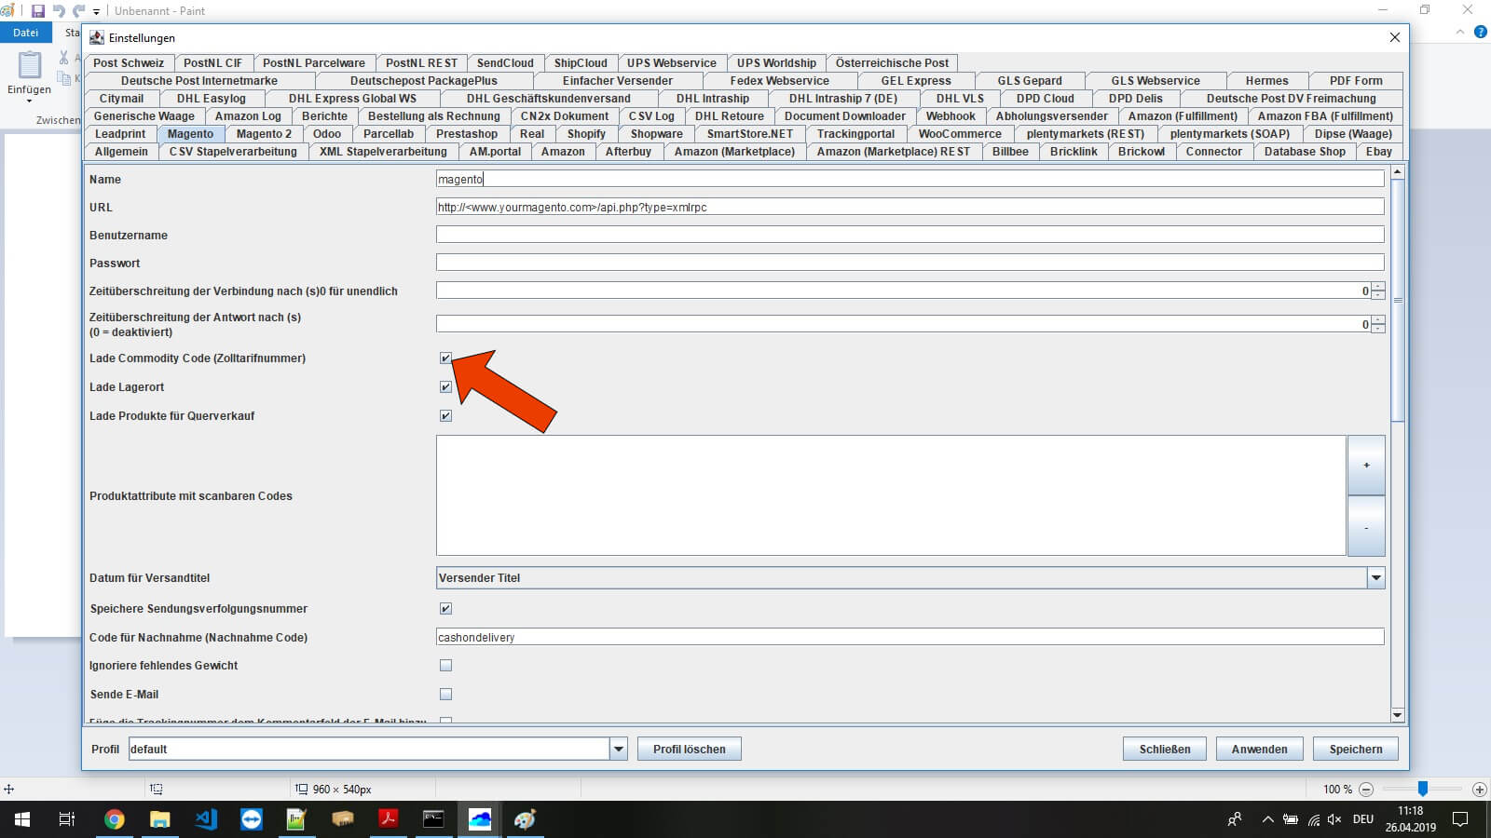
Task: Click Paint zoom in plus button
Action: click(x=1479, y=789)
